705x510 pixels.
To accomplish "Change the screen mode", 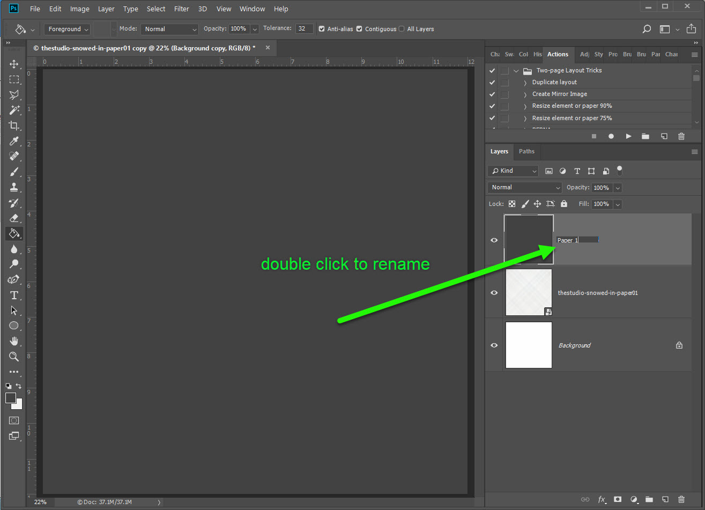I will click(14, 436).
